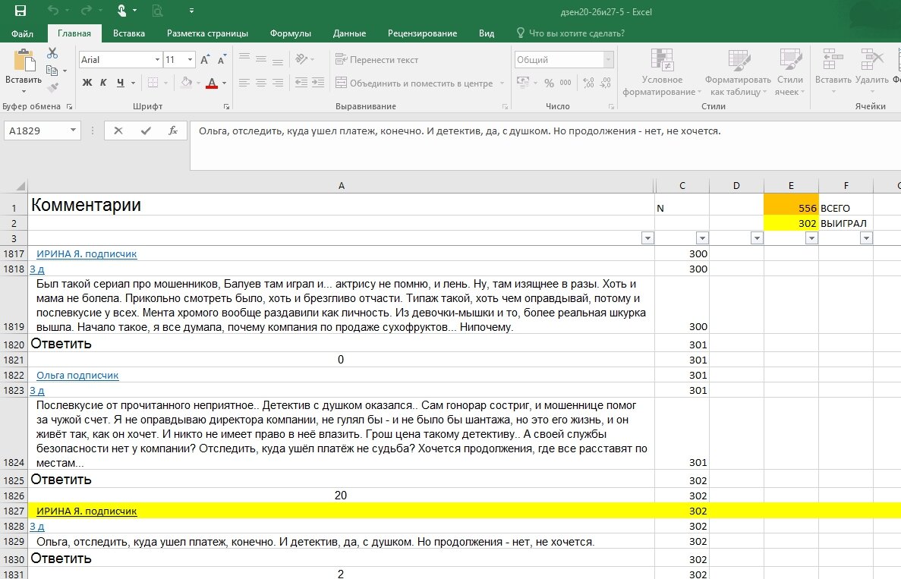The width and height of the screenshot is (901, 579).
Task: Open the number format Общий dropdown
Action: (608, 60)
